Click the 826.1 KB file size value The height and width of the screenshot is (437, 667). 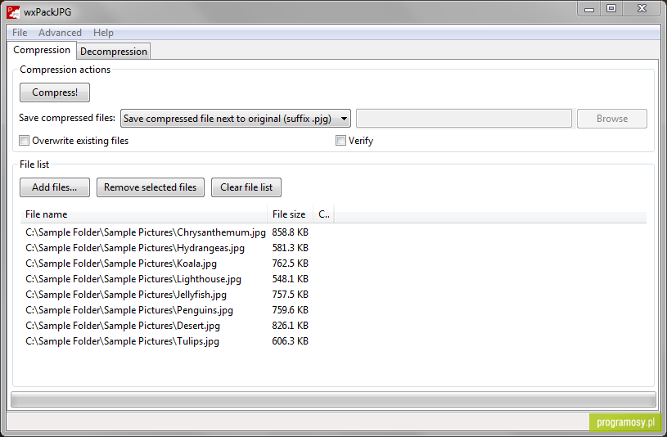[290, 326]
